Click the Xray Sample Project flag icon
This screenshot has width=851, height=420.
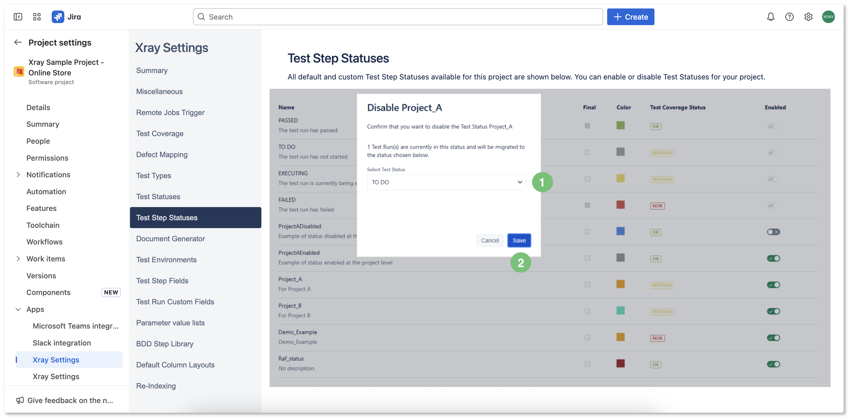19,71
